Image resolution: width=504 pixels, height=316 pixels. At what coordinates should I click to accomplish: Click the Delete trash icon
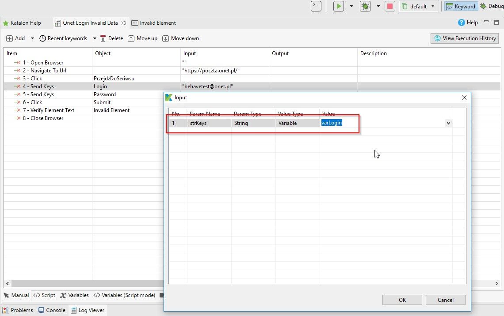tap(103, 38)
